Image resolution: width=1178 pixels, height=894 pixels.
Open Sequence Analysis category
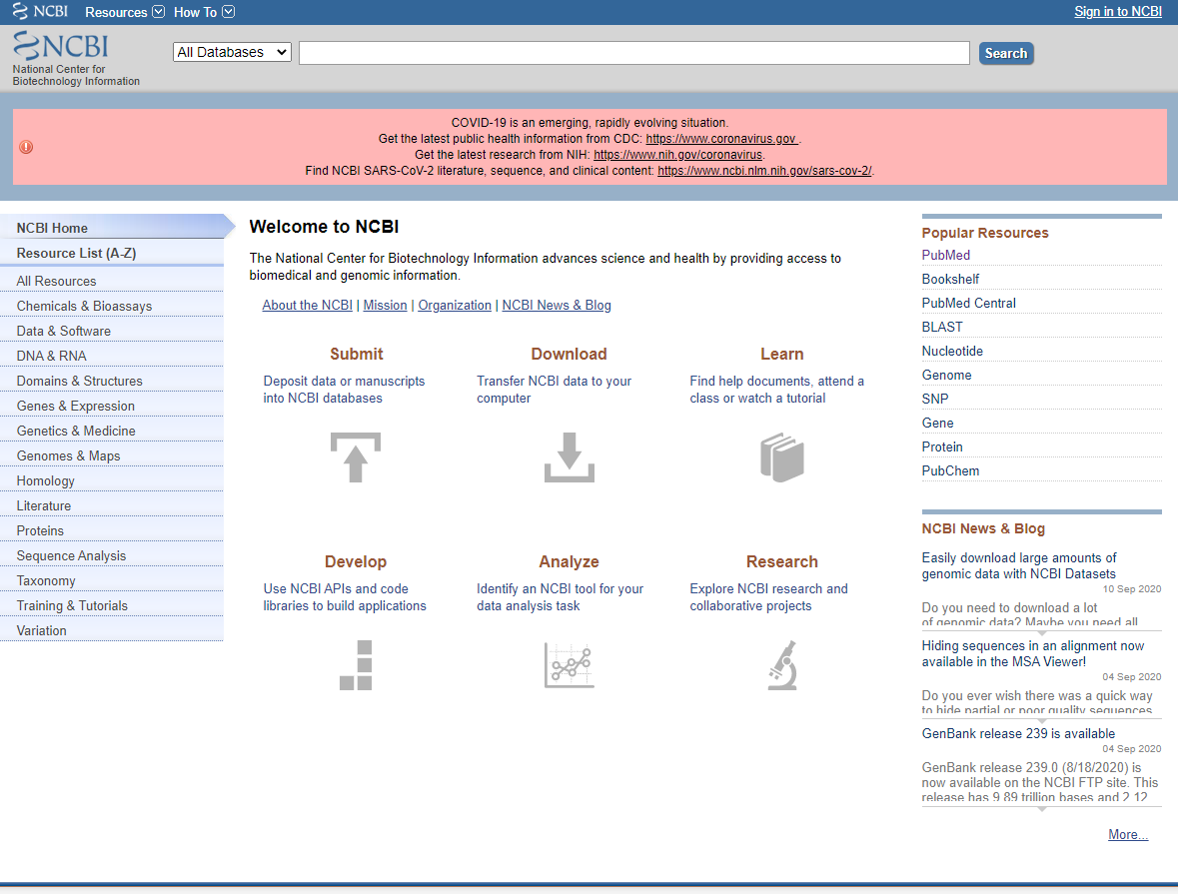click(112, 555)
